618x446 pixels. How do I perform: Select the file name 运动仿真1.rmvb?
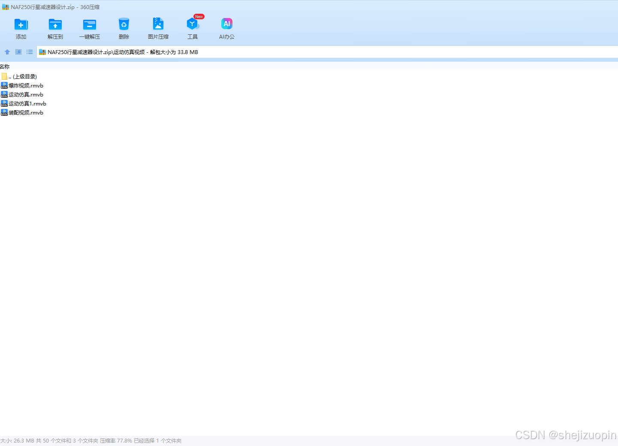point(27,103)
